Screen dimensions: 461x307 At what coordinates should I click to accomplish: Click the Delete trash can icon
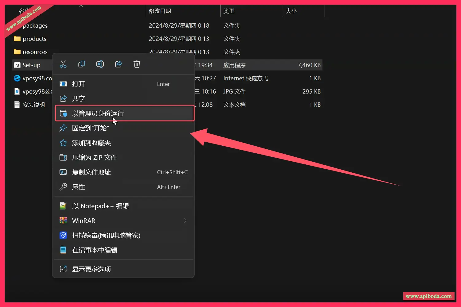137,64
